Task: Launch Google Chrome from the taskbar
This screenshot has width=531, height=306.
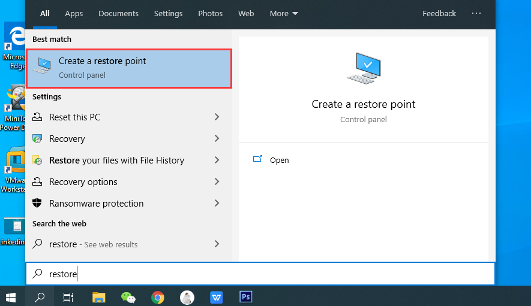Action: [x=157, y=298]
